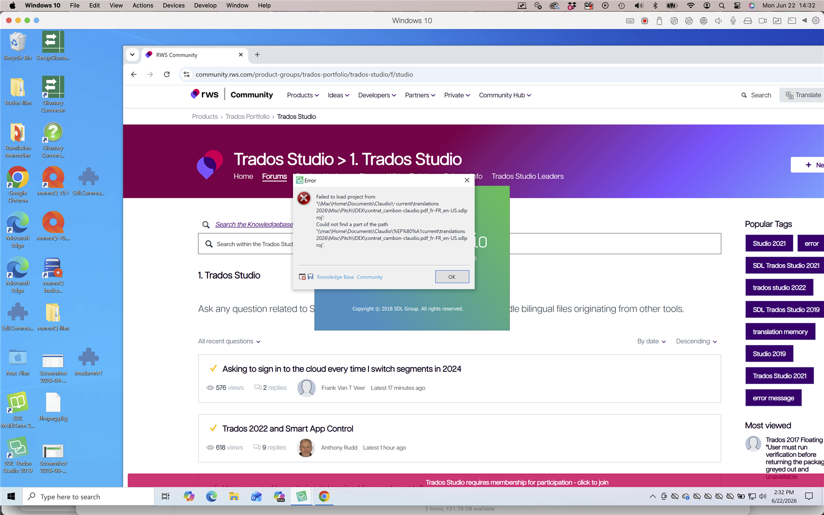The width and height of the screenshot is (824, 515).
Task: Click the Trados Studio icon in the Windows taskbar
Action: (x=302, y=496)
